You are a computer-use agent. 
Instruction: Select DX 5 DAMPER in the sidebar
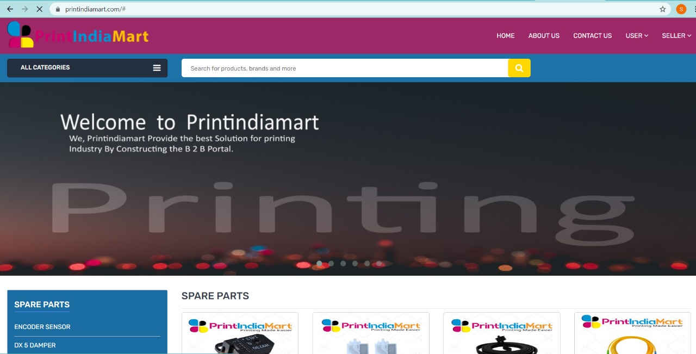[x=35, y=345]
